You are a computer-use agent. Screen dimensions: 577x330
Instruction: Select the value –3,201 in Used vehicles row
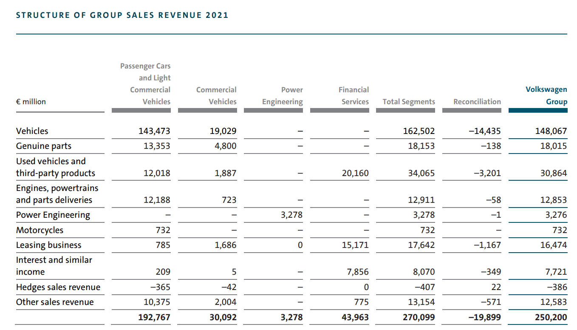[487, 173]
